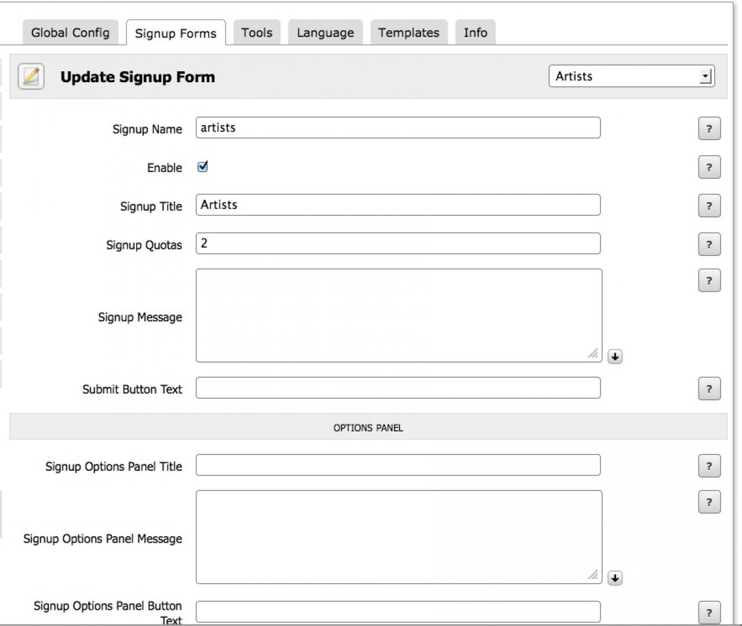Image resolution: width=742 pixels, height=626 pixels.
Task: Click into the Signup Name text field
Action: (x=398, y=128)
